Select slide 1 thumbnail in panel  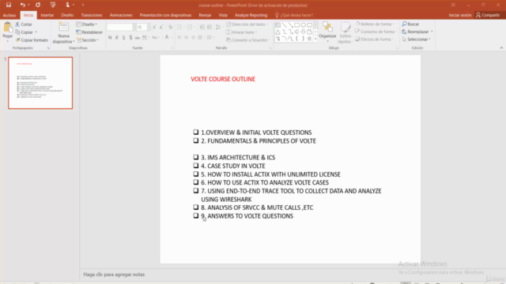click(x=40, y=83)
